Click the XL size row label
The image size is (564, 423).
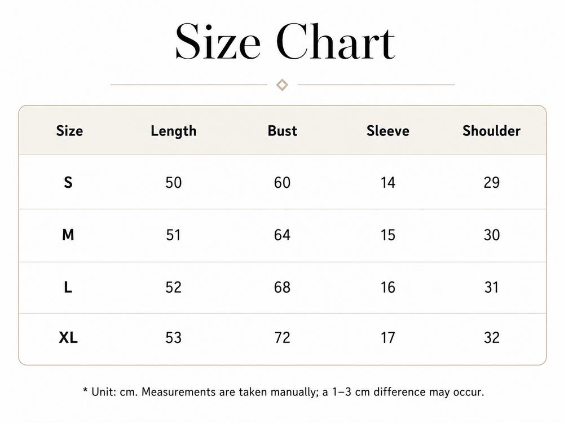click(68, 337)
